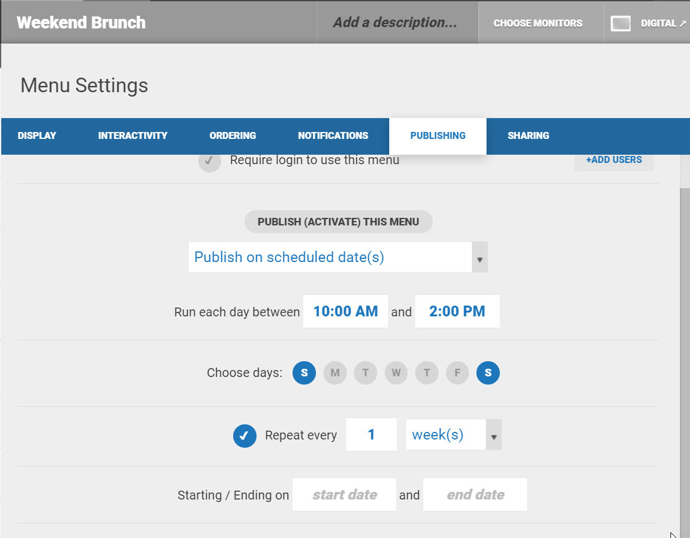
Task: Go to the Notifications tab
Action: pyautogui.click(x=333, y=136)
